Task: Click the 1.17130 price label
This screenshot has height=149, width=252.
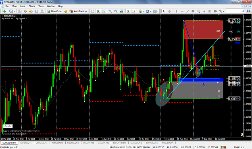Action: (234, 20)
